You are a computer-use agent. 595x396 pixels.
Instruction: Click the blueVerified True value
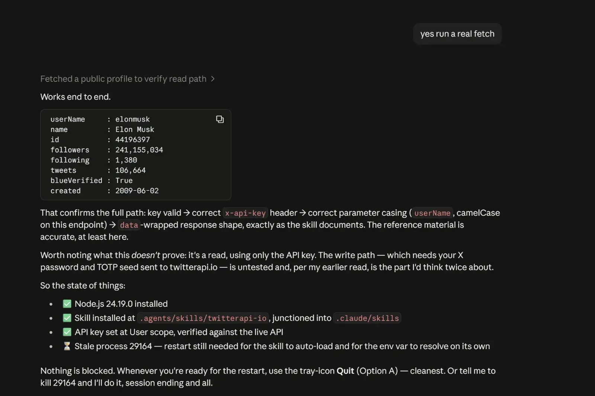coord(124,180)
